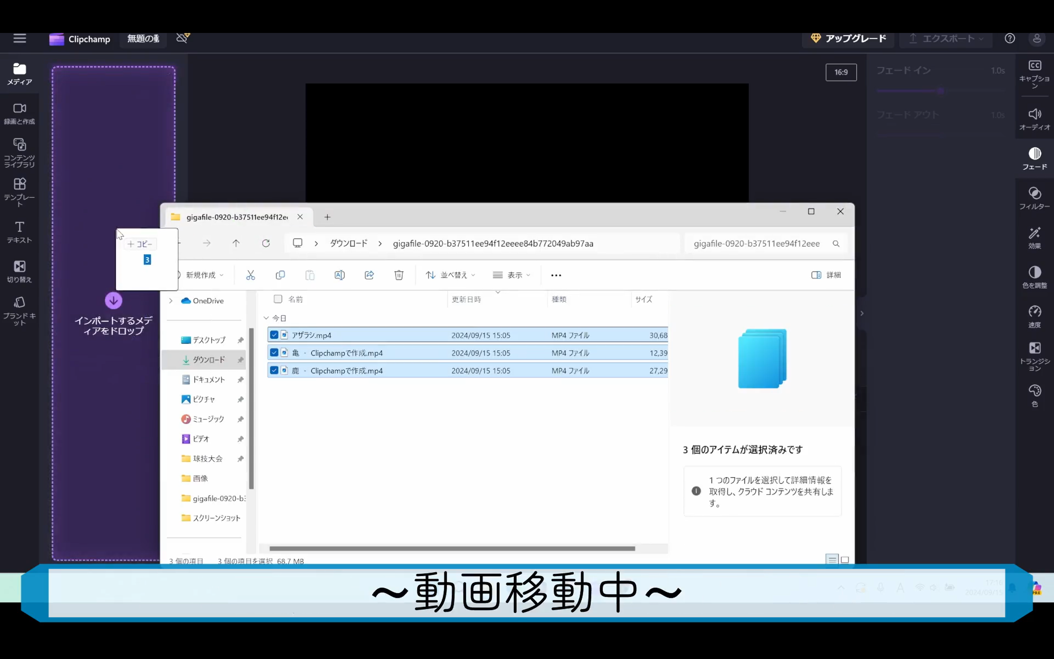This screenshot has width=1054, height=659.
Task: Open the 表示 view dropdown
Action: 512,275
